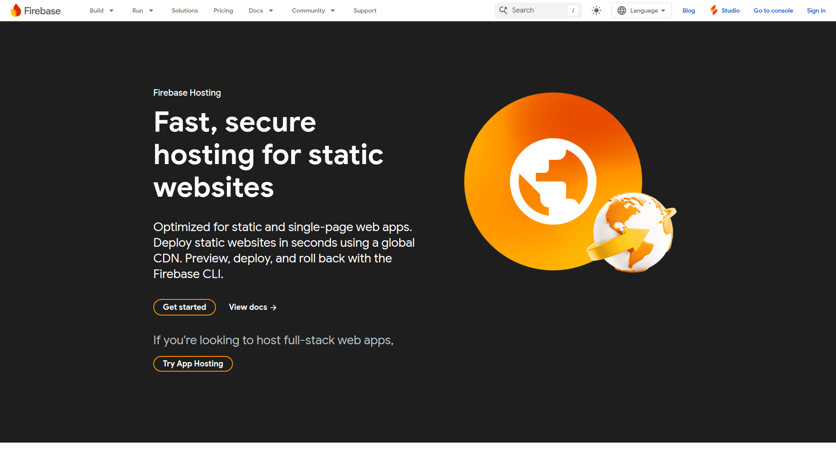Open the Pricing page

(223, 10)
